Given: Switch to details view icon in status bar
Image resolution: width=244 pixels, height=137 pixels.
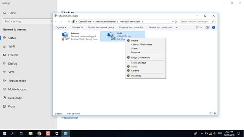Looking at the screenshot, I should point(211,113).
